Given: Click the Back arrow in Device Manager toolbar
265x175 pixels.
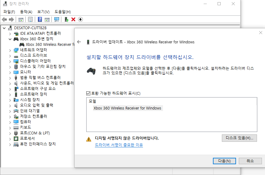Looking at the screenshot, I should [4, 20].
